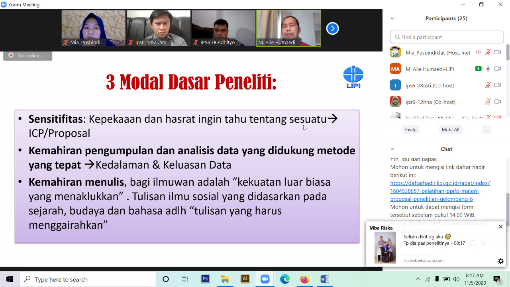Click the recording indicator beside Mia_Pusbindiklat
Image resolution: width=510 pixels, height=287 pixels.
pos(478,52)
